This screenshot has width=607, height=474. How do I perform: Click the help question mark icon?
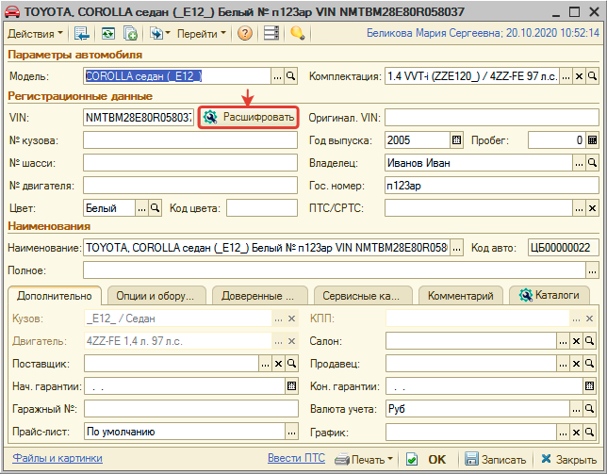[245, 34]
